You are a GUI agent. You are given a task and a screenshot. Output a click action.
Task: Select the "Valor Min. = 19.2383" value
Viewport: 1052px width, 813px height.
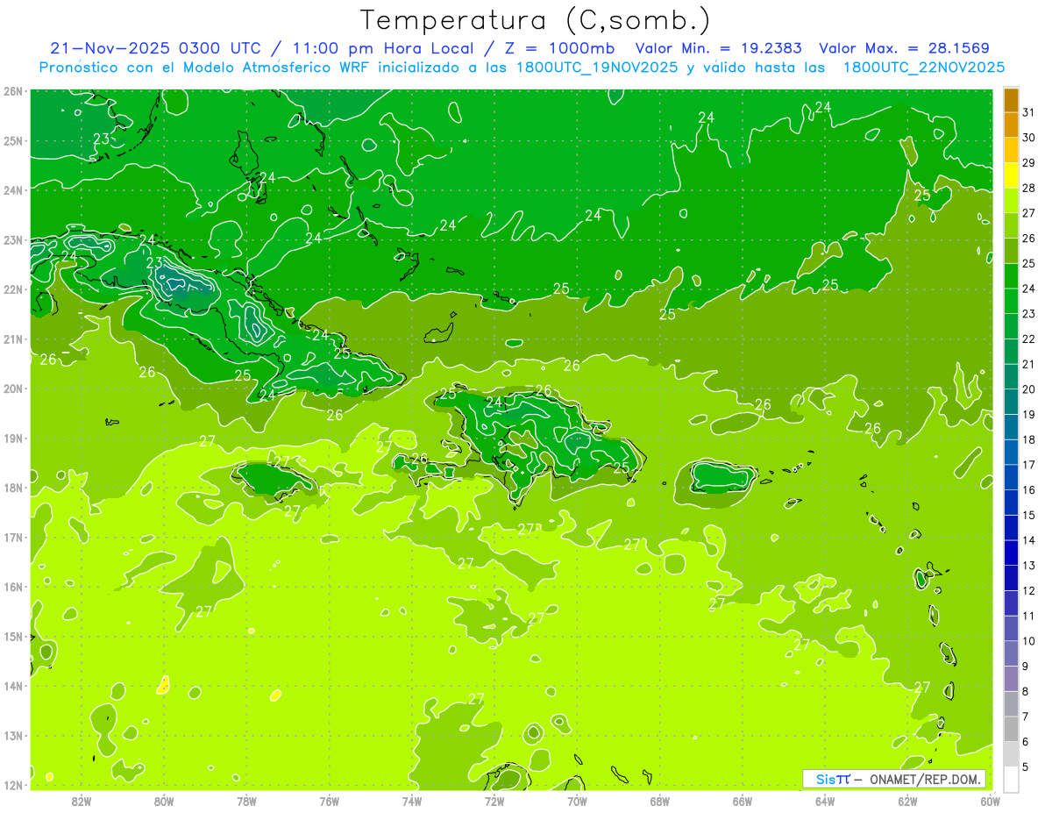(x=718, y=48)
